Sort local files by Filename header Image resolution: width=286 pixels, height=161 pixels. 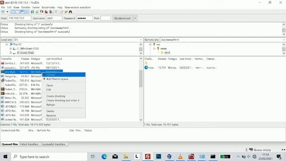6,59
